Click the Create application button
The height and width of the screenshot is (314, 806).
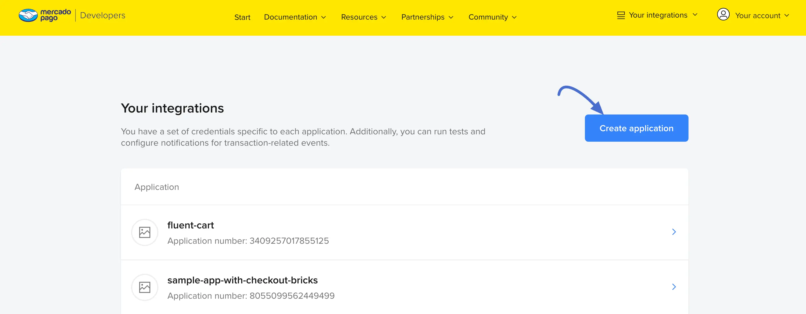[636, 128]
